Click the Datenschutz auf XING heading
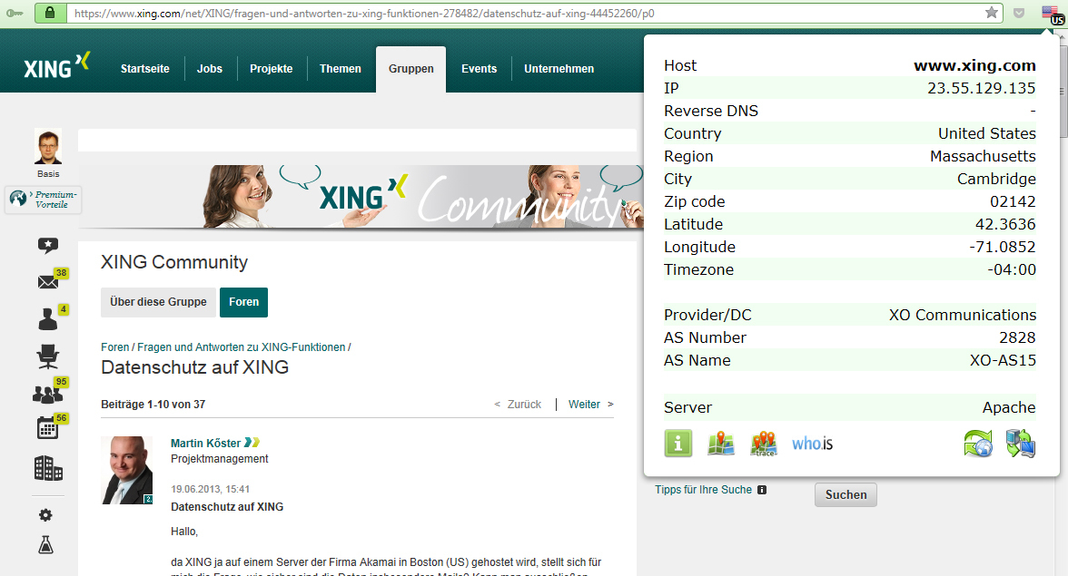This screenshot has width=1068, height=576. click(194, 367)
